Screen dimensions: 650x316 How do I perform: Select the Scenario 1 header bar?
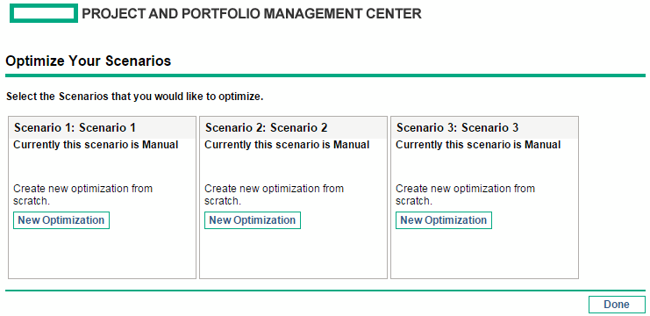click(102, 128)
